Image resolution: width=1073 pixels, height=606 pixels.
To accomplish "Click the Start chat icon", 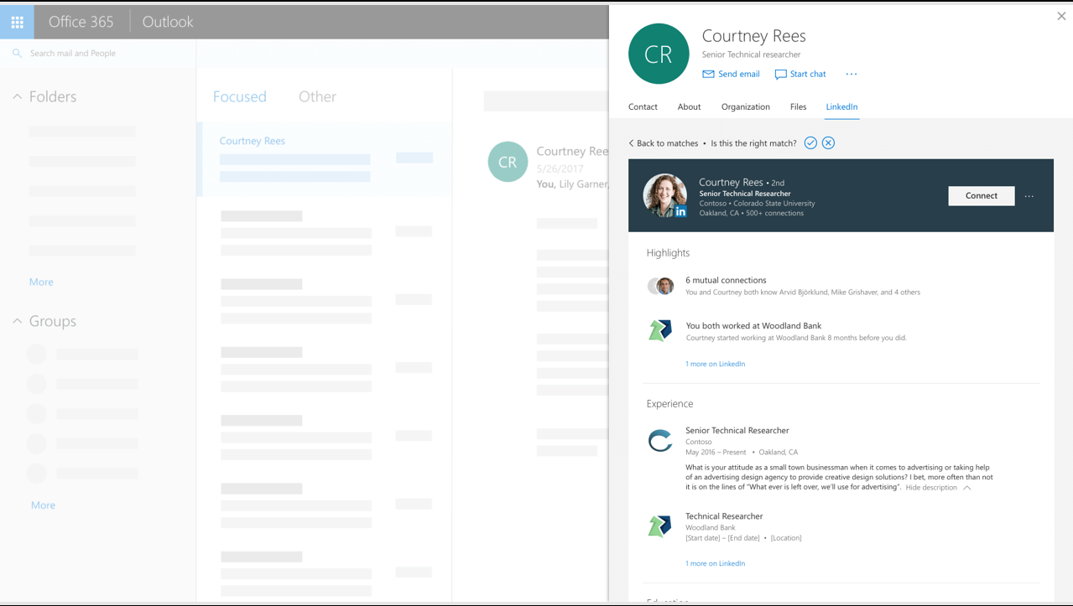I will [779, 74].
